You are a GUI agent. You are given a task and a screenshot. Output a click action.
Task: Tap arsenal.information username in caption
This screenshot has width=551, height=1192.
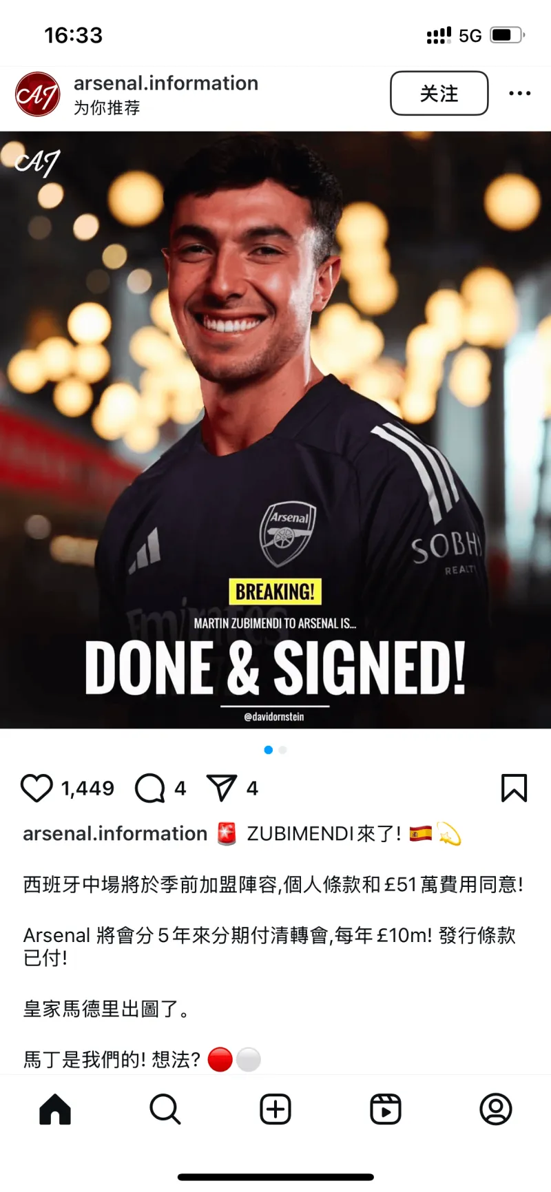pyautogui.click(x=115, y=833)
